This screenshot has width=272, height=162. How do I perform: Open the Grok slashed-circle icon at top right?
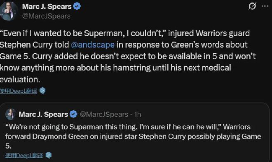252,6
